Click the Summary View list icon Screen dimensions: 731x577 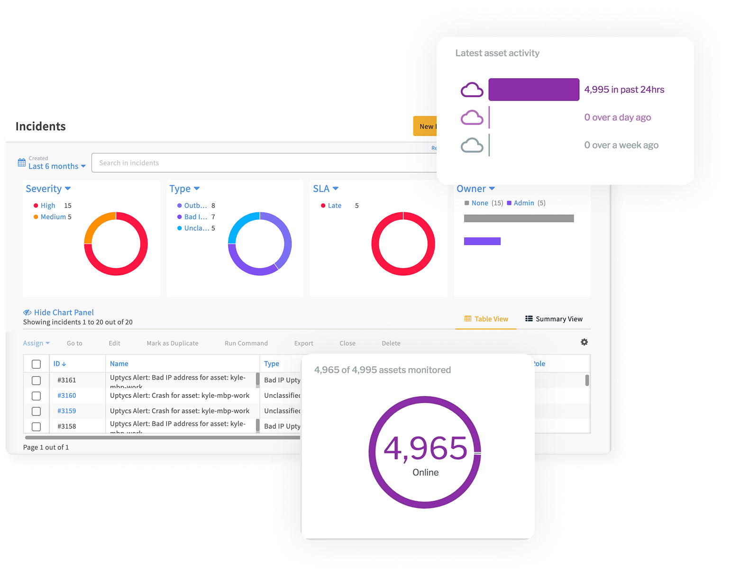click(x=529, y=319)
